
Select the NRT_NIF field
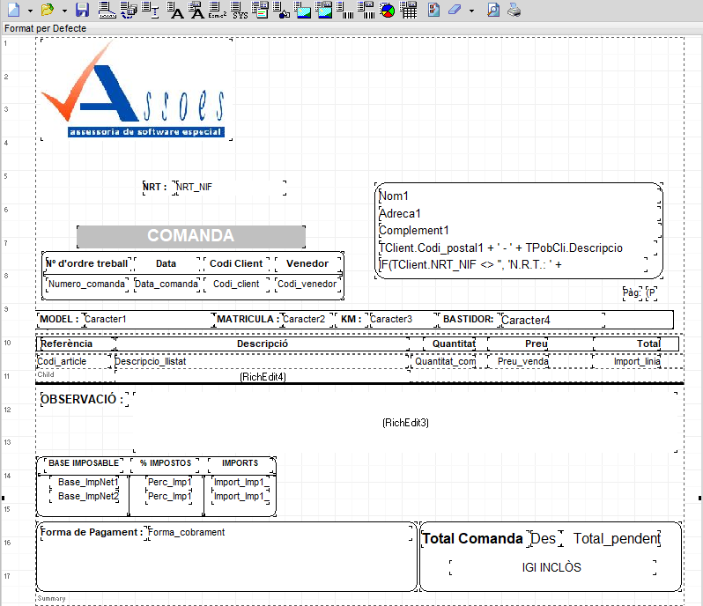pyautogui.click(x=230, y=187)
